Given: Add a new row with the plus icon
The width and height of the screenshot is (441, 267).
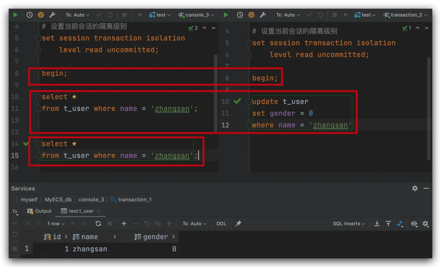Looking at the screenshot, I should click(x=124, y=224).
